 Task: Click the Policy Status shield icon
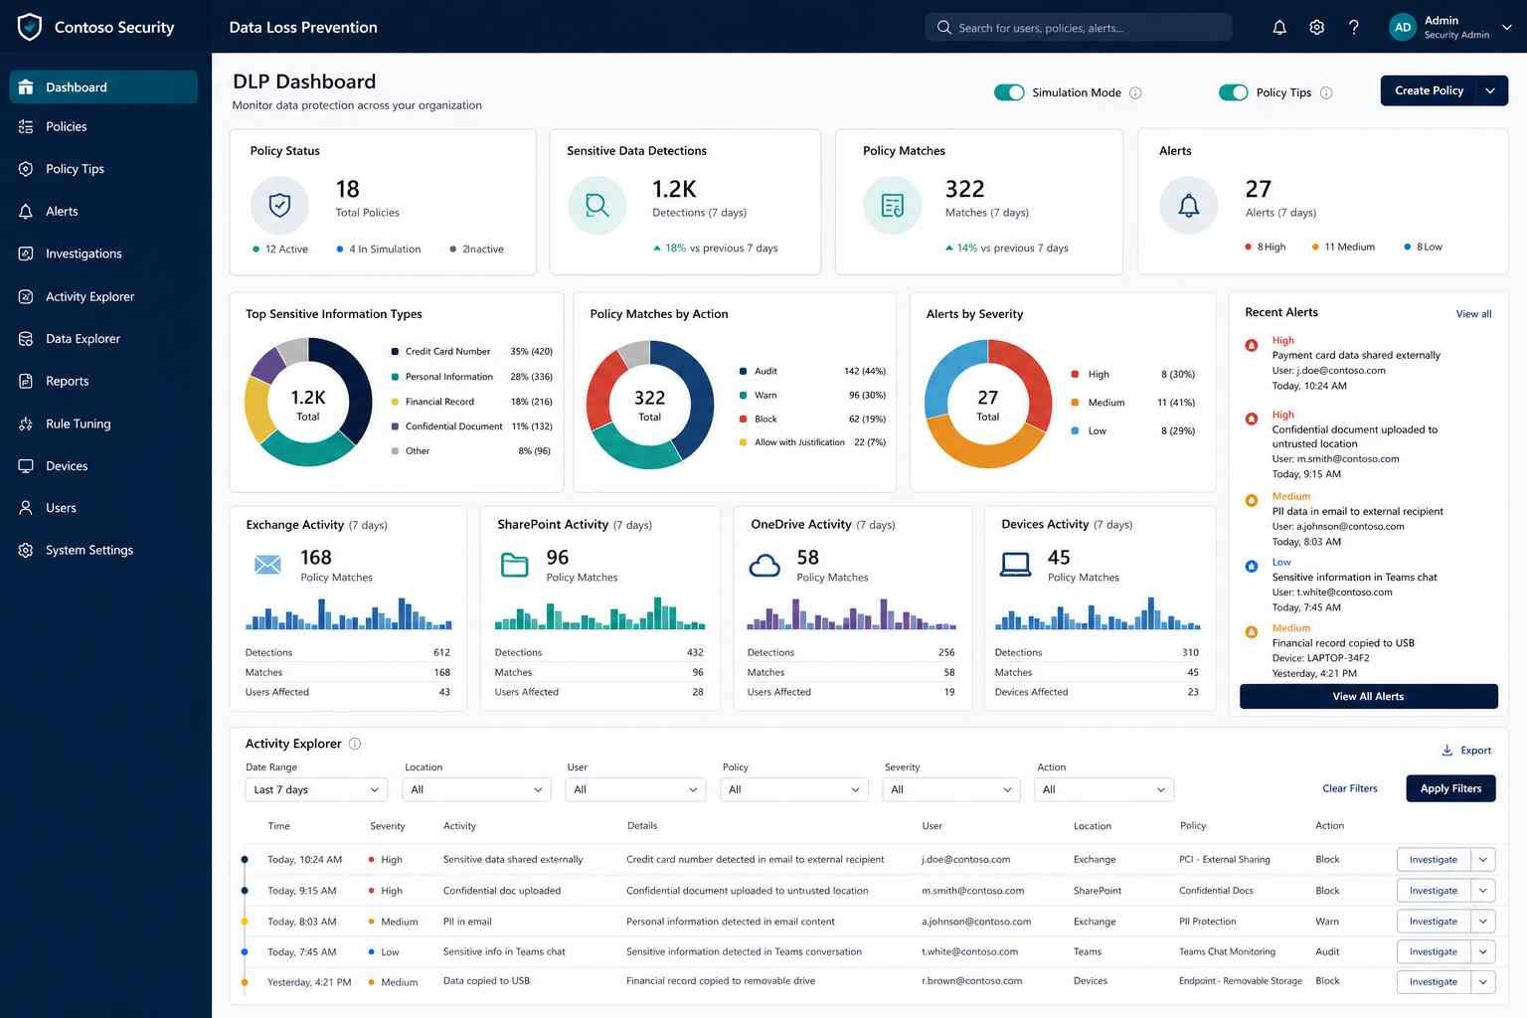280,206
